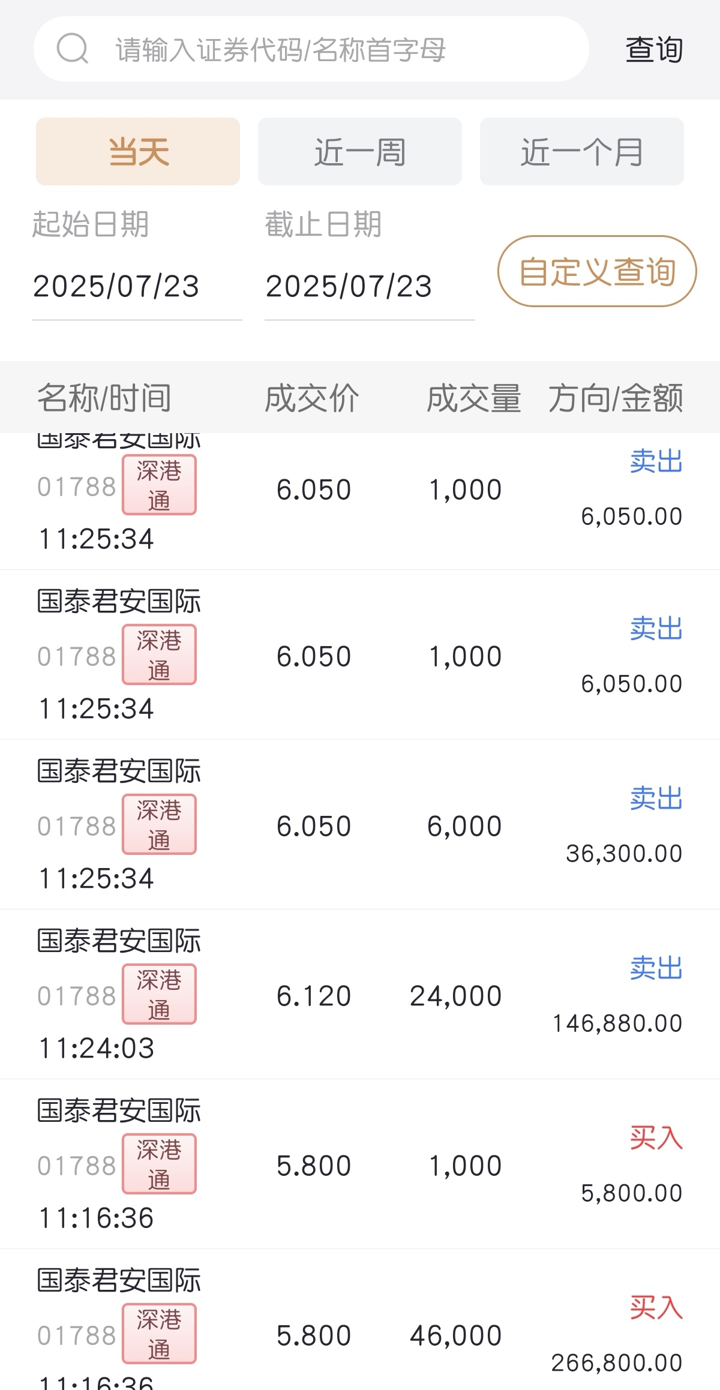This screenshot has height=1390, width=720.
Task: Tap the search magnifier icon
Action: (x=73, y=49)
